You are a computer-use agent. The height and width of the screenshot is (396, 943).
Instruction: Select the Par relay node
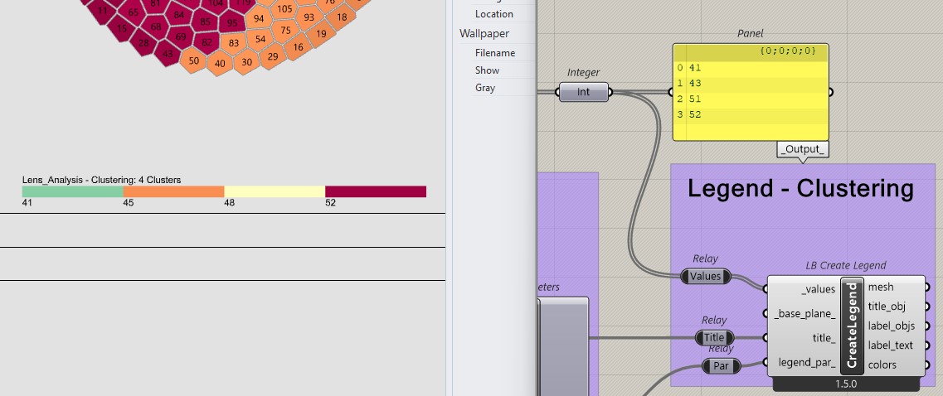721,365
